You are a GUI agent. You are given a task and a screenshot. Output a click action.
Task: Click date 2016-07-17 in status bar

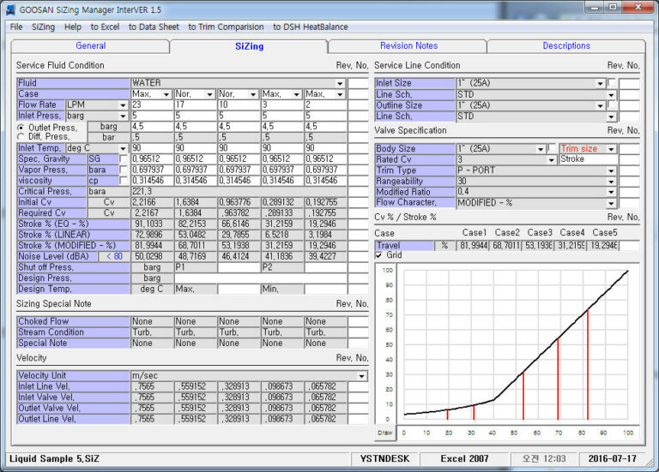tap(613, 458)
